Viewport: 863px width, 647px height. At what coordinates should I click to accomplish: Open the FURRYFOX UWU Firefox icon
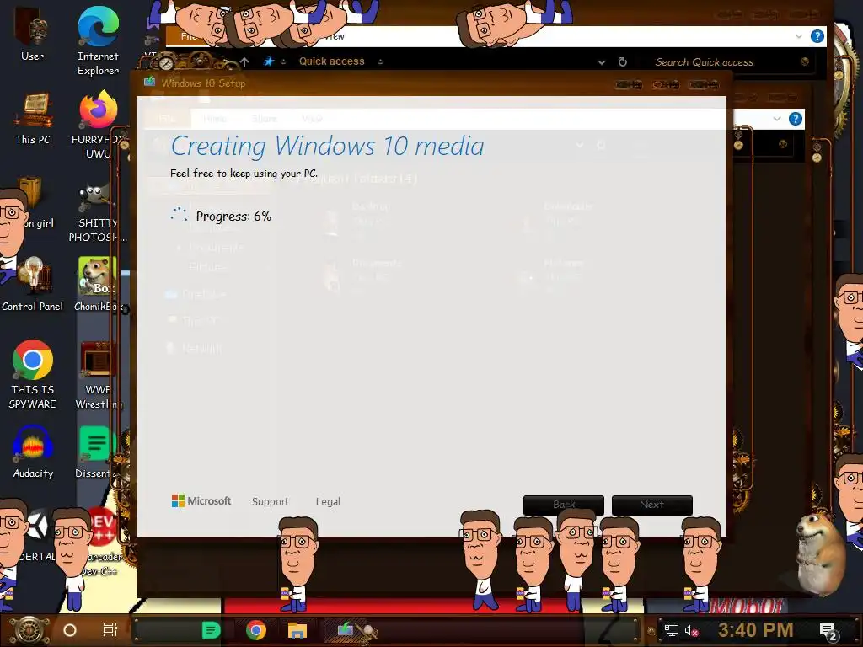point(98,124)
